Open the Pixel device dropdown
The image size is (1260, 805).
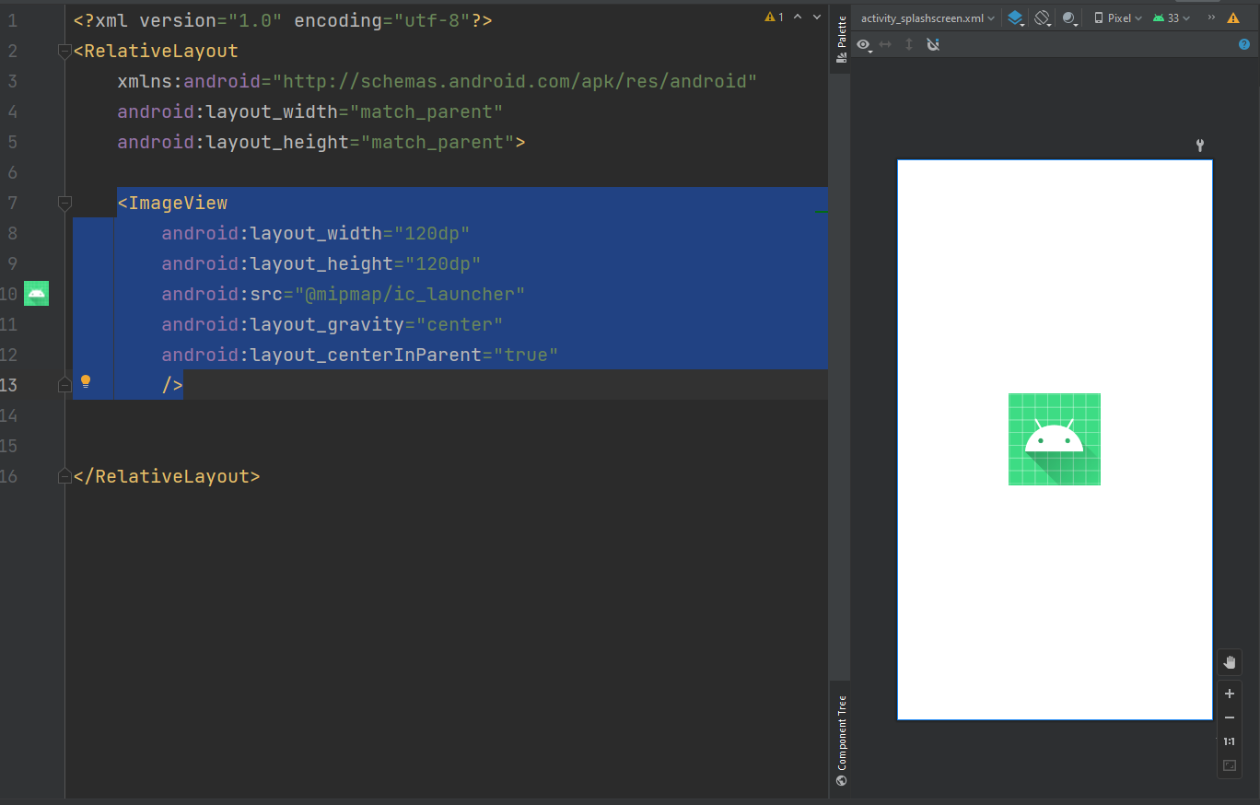1117,18
